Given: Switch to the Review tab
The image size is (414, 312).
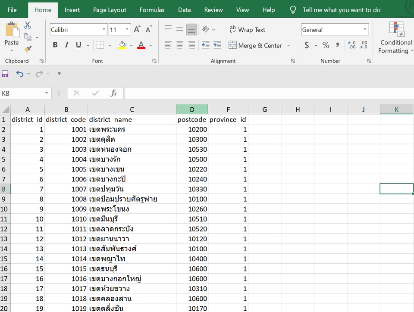Looking at the screenshot, I should coord(213,10).
